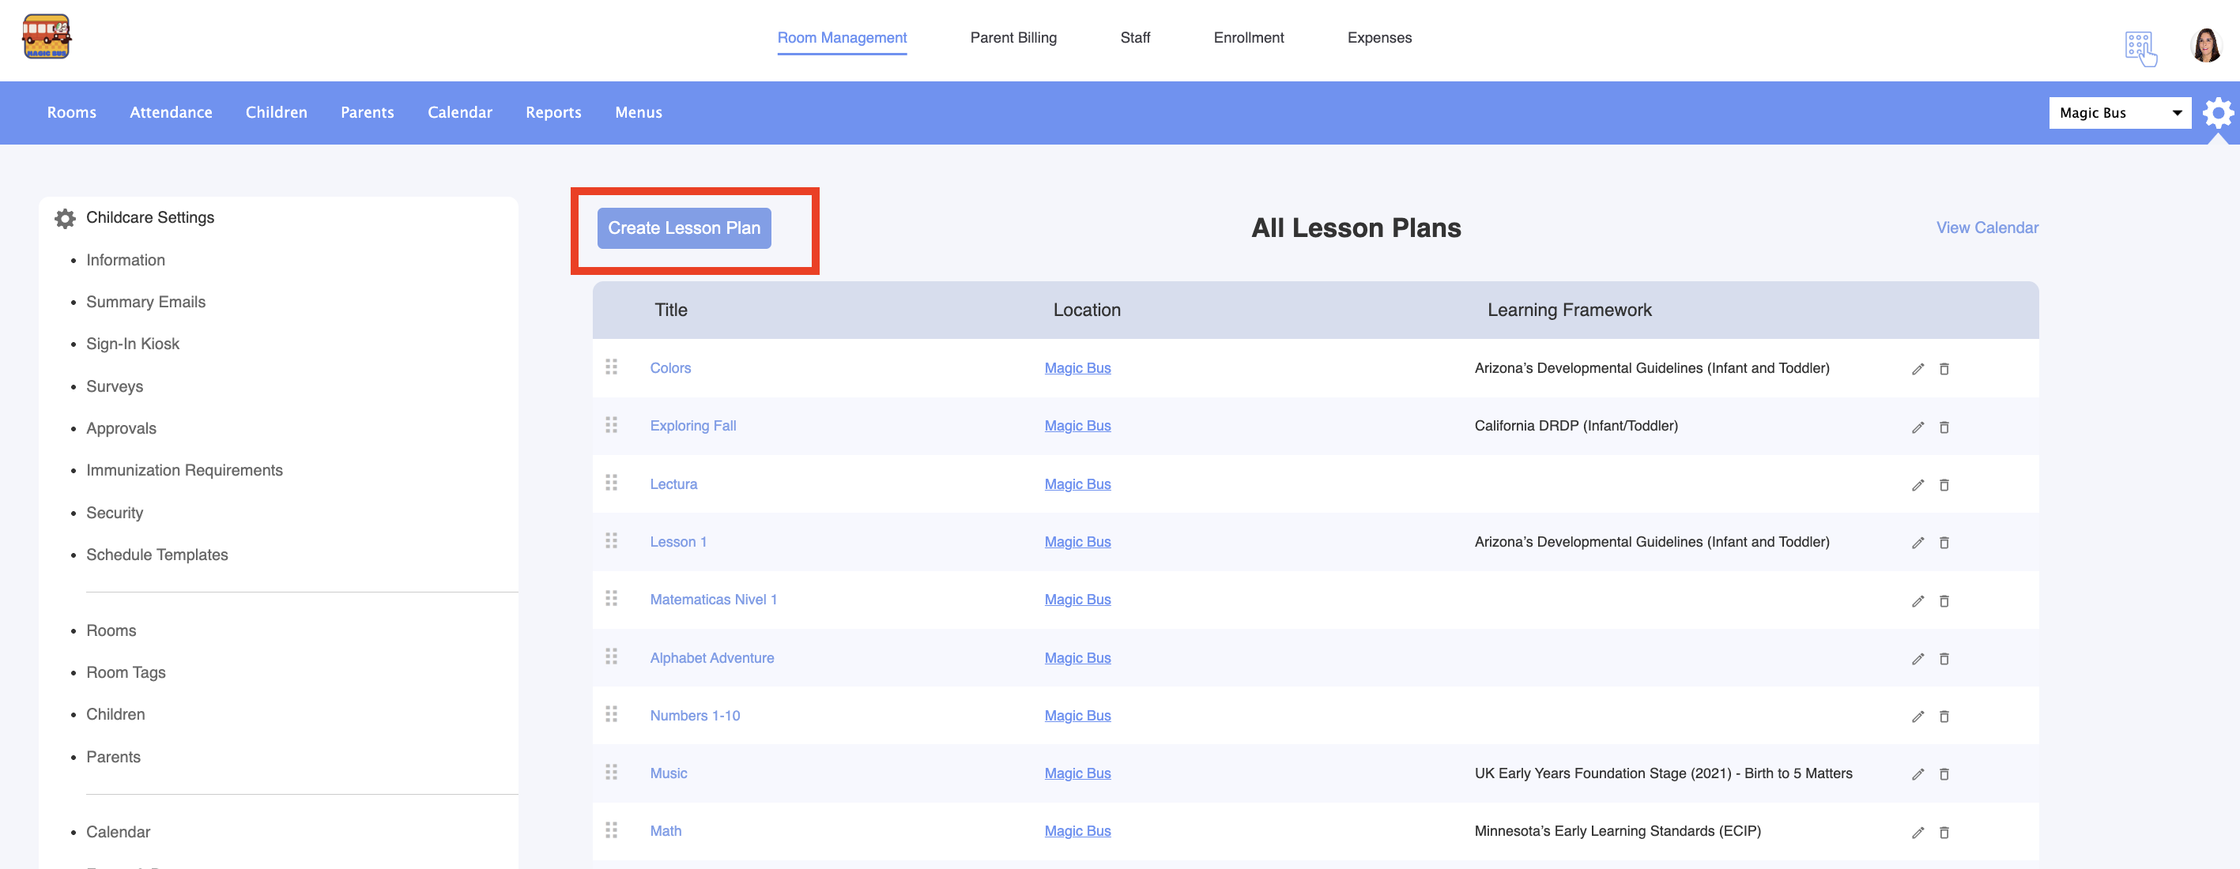Click the drag handle beside Lectura

click(611, 482)
